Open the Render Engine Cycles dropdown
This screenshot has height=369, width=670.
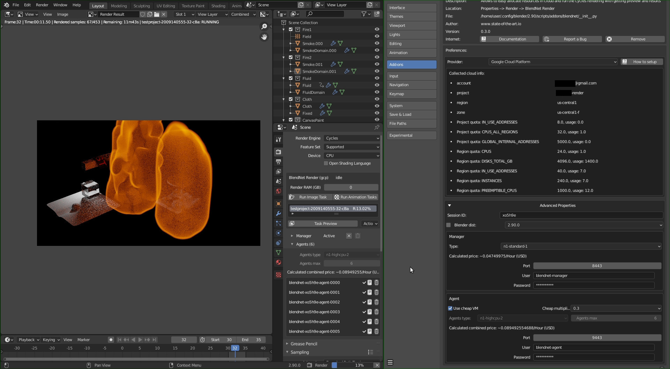[352, 138]
